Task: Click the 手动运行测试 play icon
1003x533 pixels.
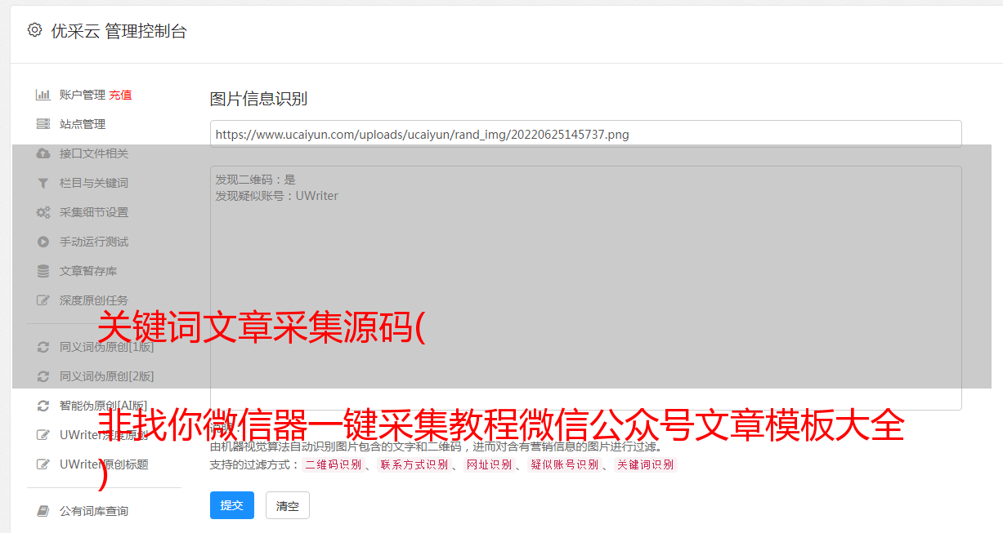Action: coord(43,242)
